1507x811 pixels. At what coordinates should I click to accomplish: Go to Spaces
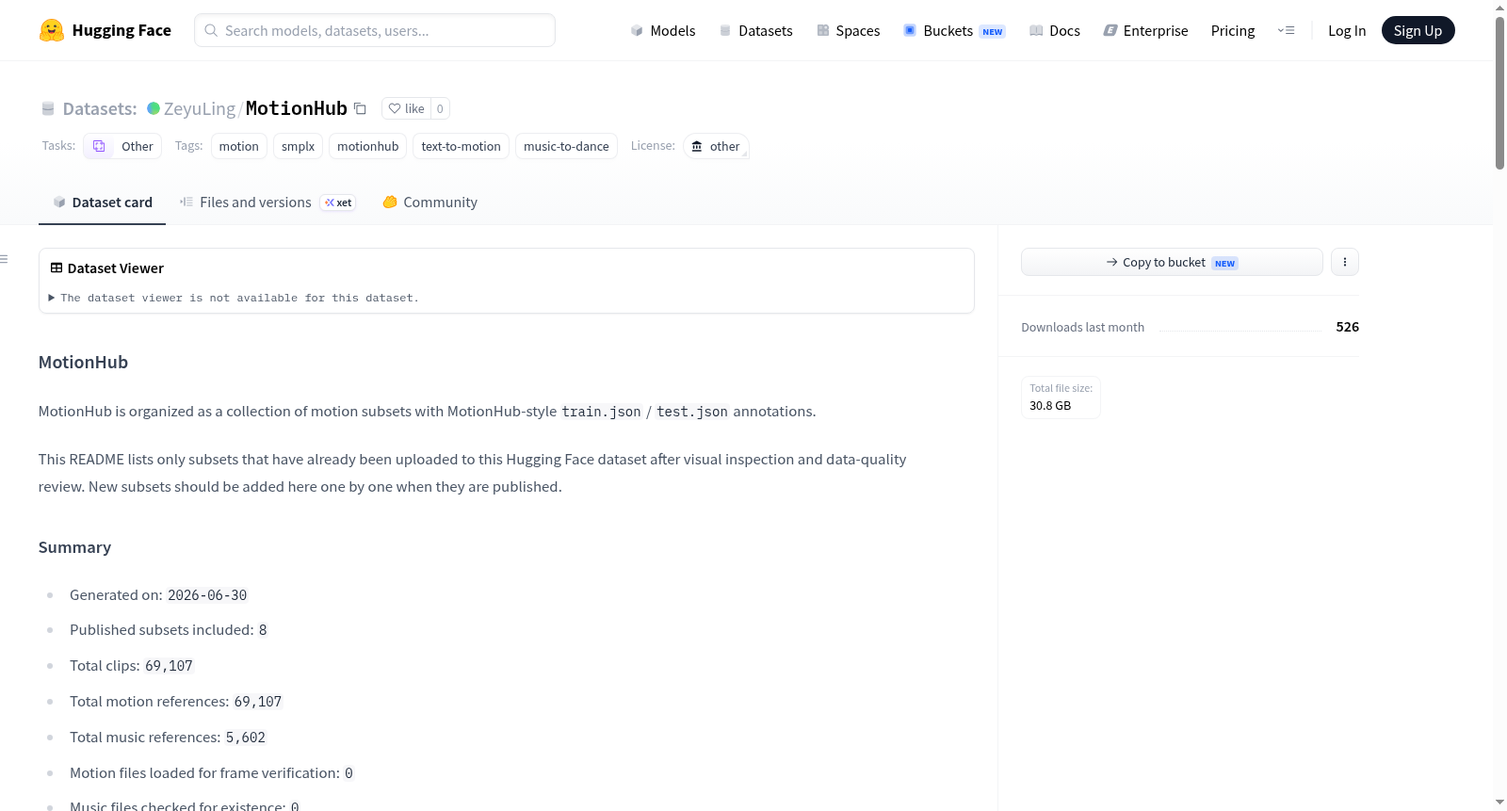[848, 30]
